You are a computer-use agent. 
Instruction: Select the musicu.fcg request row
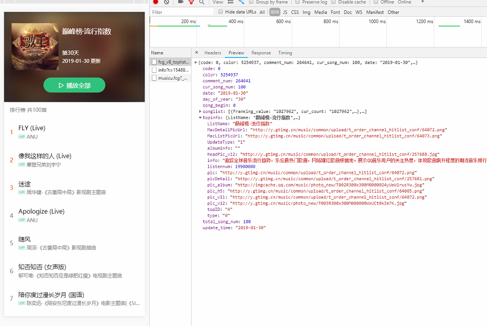(x=170, y=78)
